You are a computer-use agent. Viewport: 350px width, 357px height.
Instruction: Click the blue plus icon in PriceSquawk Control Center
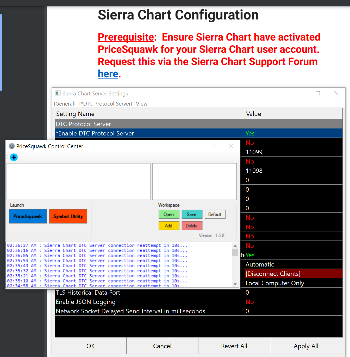(x=14, y=157)
